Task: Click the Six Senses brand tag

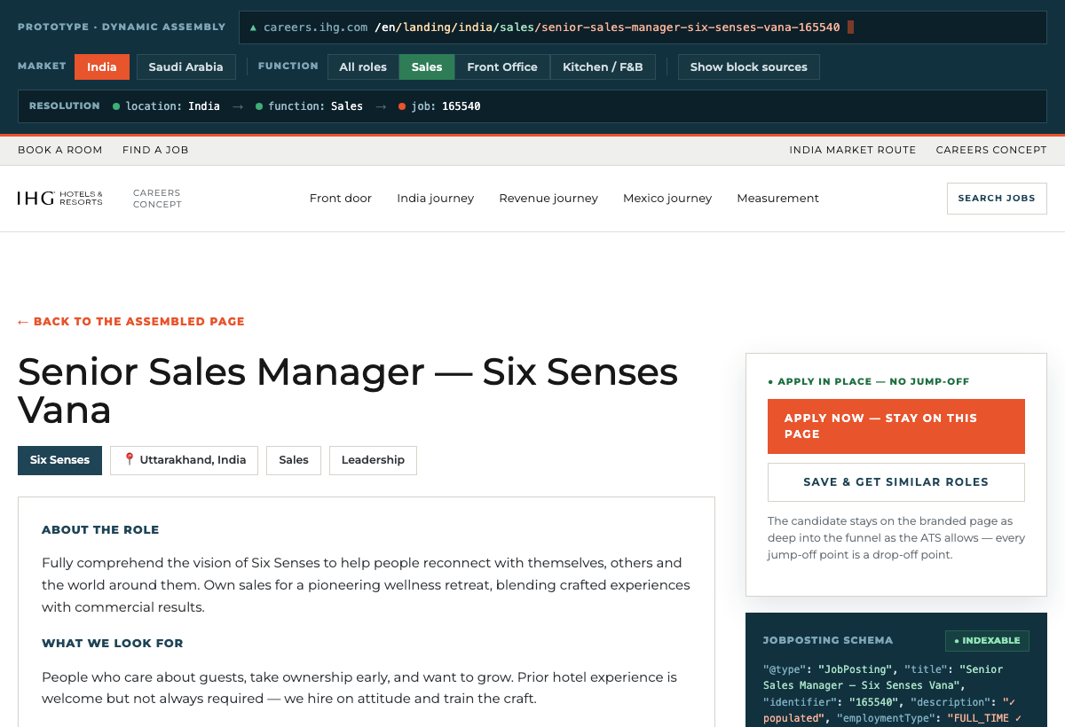Action: tap(59, 460)
